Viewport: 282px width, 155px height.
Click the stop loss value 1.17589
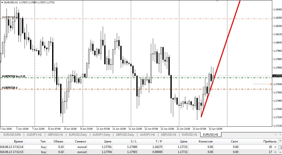coord(132,147)
